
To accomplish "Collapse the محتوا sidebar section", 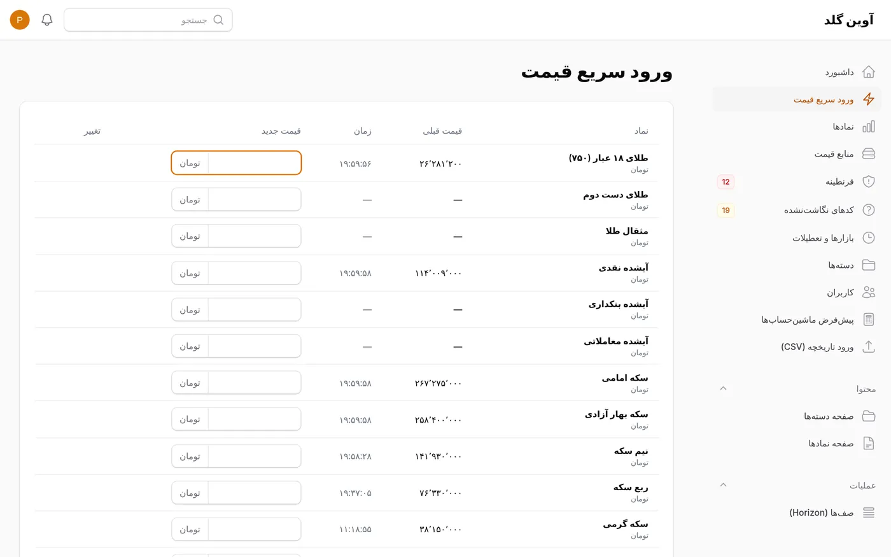I will [723, 388].
